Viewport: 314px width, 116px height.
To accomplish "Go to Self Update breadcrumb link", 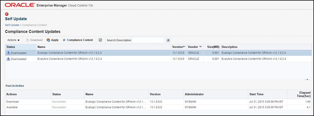I will pyautogui.click(x=12, y=25).
